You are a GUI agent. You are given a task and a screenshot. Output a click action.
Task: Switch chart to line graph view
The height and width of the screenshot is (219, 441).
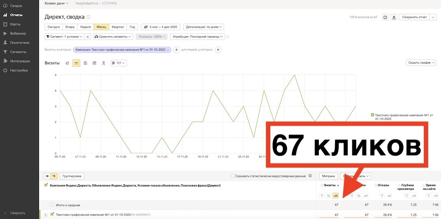pyautogui.click(x=76, y=63)
